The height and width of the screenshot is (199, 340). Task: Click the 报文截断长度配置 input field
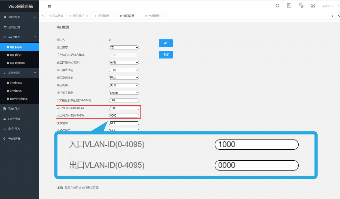coord(124,100)
